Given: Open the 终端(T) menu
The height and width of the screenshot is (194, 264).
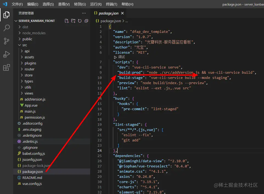Looking at the screenshot, I should [112, 4].
